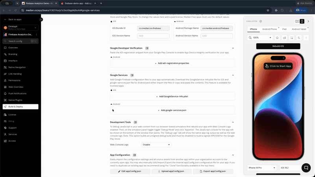Open the Overview sidebar item

pos(13,48)
